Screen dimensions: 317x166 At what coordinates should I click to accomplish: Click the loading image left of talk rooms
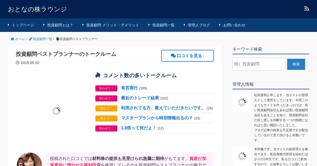tap(56, 111)
